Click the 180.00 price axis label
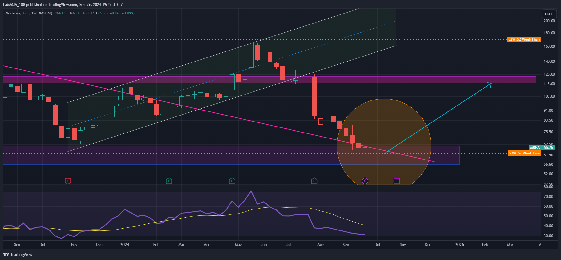This screenshot has height=260, width=561. click(549, 33)
